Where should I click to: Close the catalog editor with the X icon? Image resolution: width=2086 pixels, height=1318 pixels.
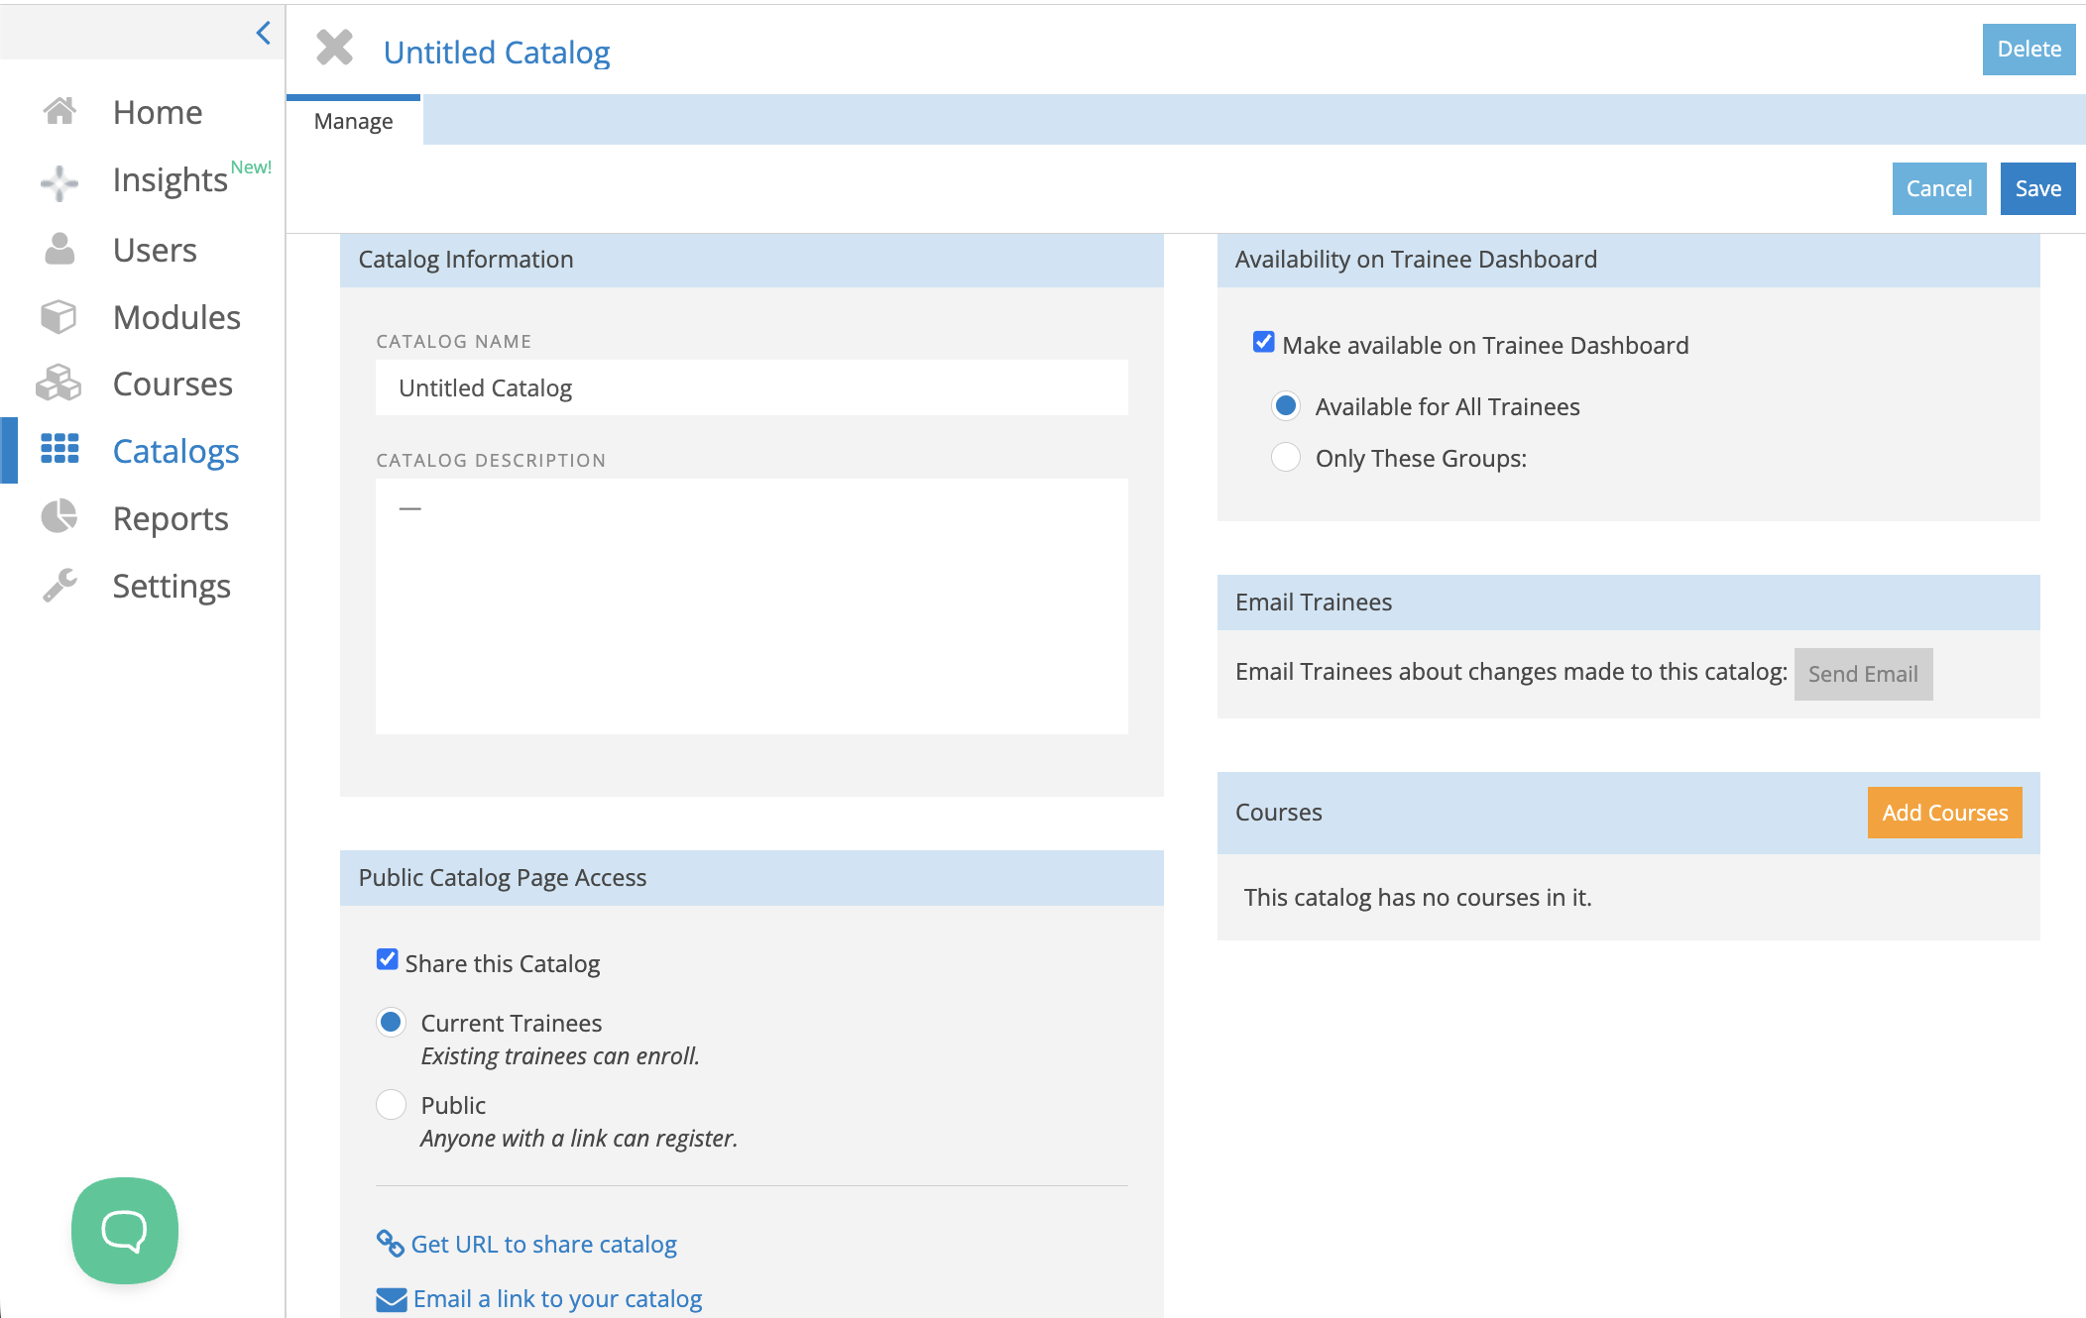coord(334,48)
